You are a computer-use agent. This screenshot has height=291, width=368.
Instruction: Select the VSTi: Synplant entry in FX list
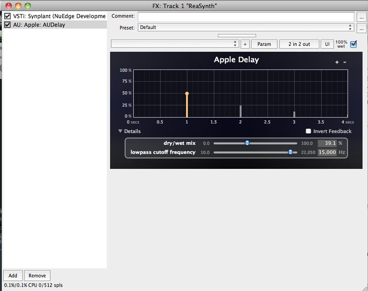(x=59, y=16)
